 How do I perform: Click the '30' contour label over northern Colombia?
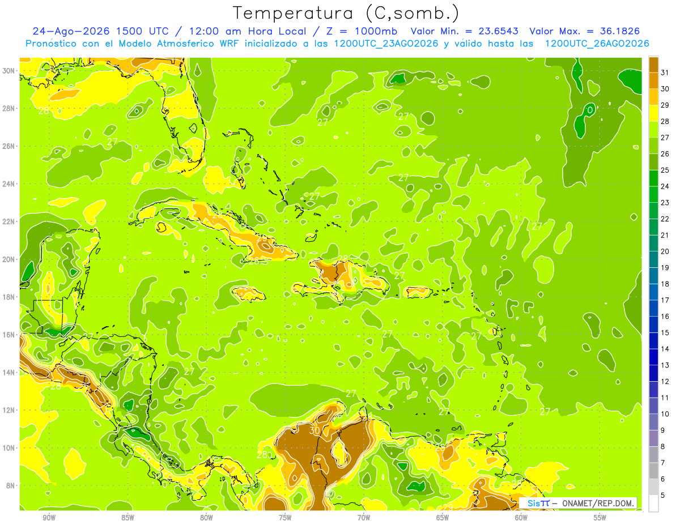point(315,430)
